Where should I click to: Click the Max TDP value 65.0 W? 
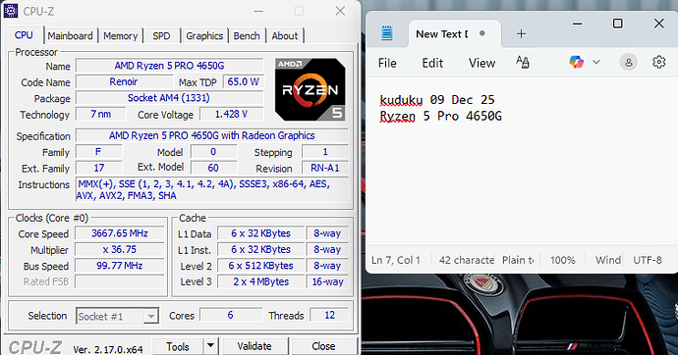pos(243,81)
